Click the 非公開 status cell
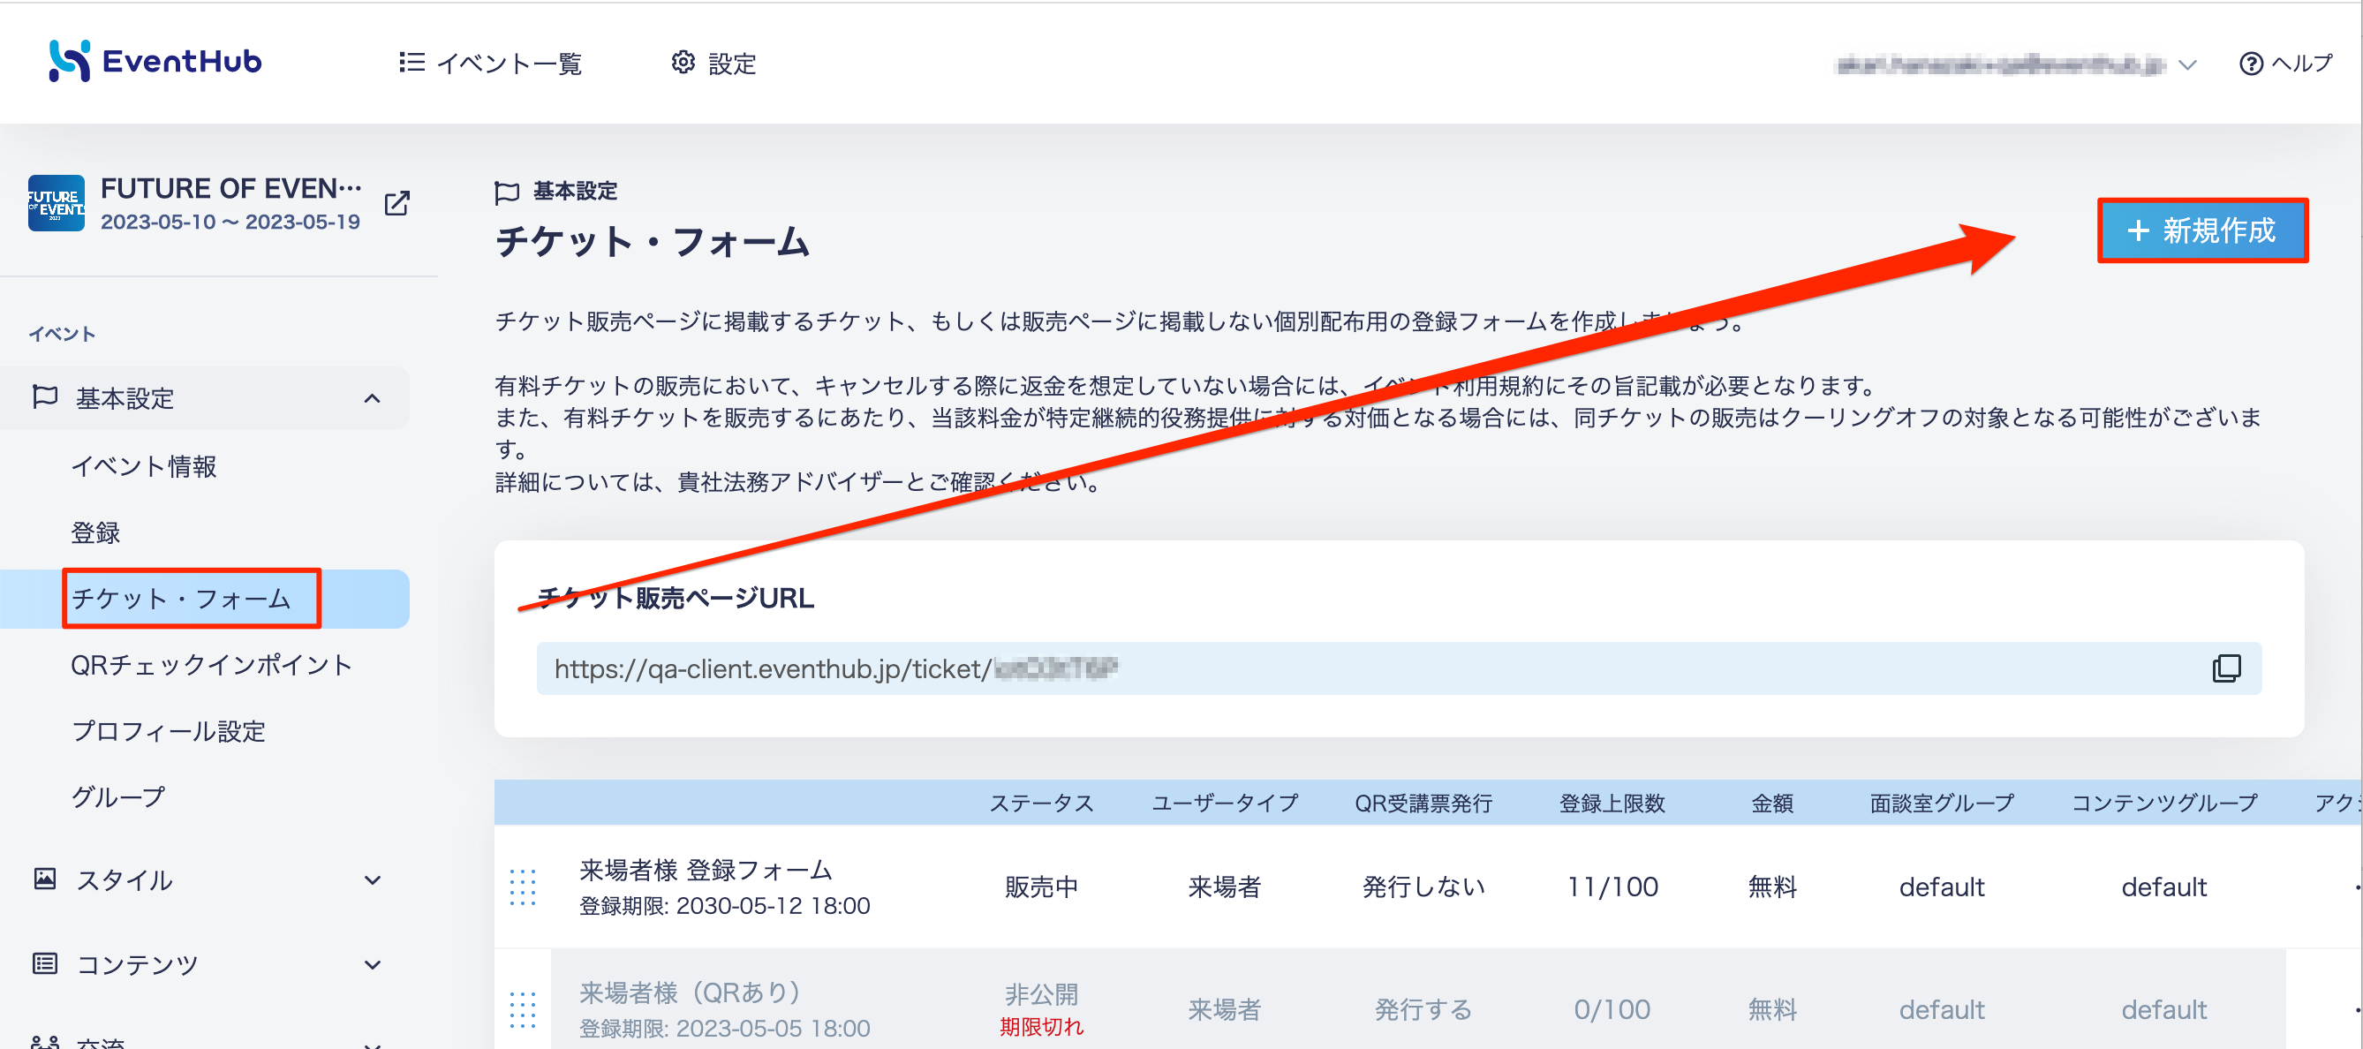 [1041, 994]
